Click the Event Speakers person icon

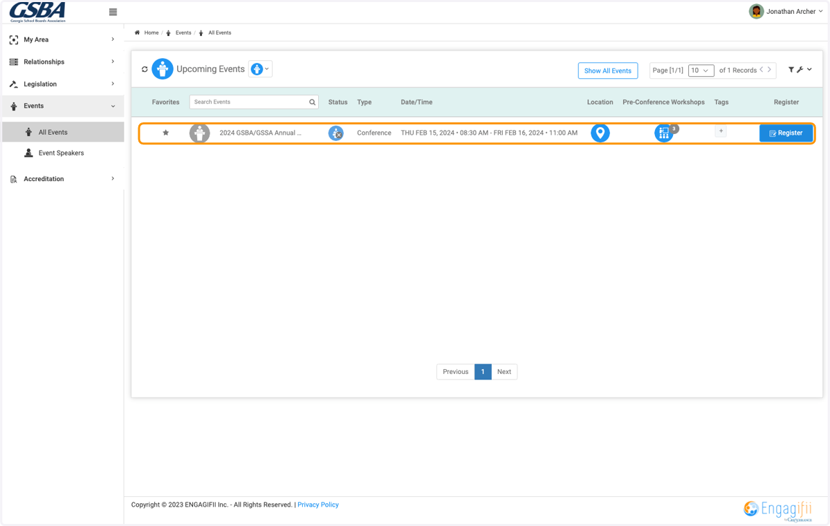[28, 153]
